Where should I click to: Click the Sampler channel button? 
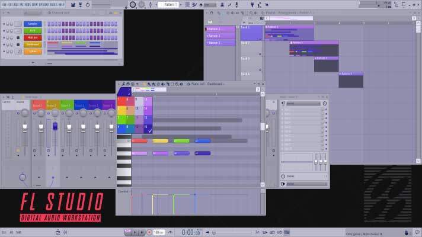(x=32, y=24)
